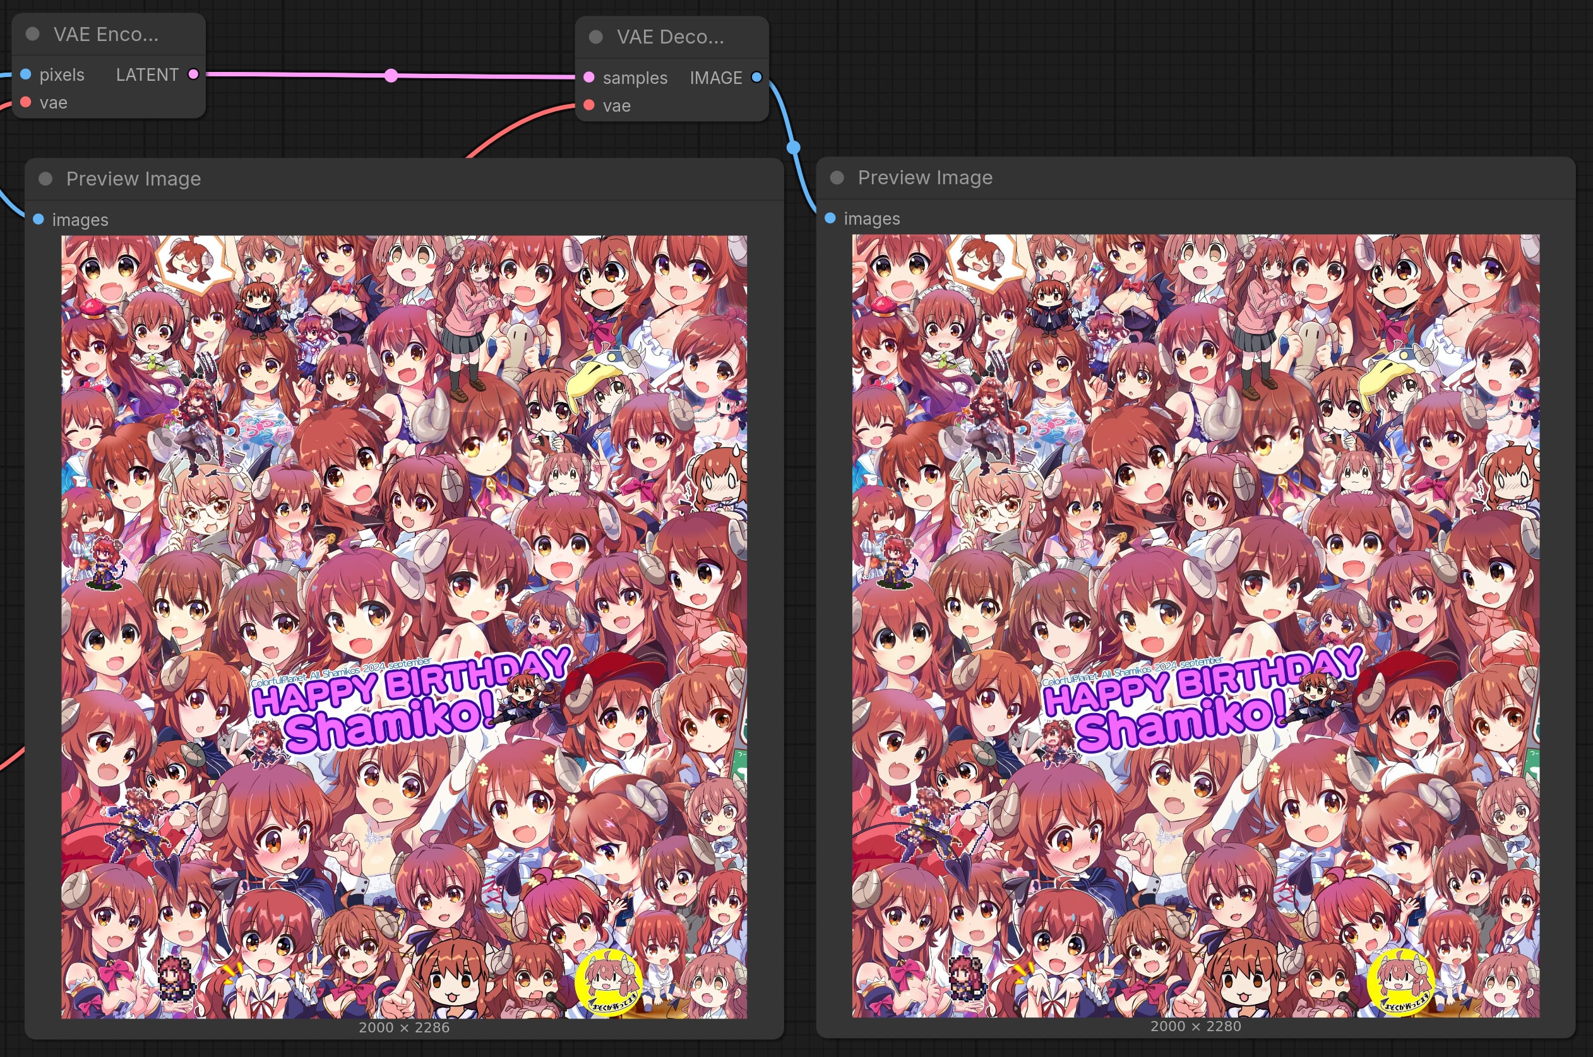
Task: Click the LATENT output socket on VAE Encode
Action: point(194,74)
